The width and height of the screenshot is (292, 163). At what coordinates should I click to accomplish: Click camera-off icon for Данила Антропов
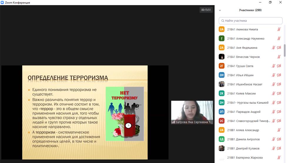point(279,139)
